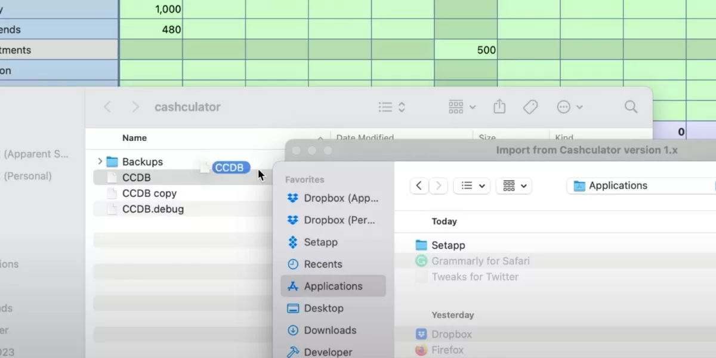Select Applications in the dialog Favorites sidebar
The height and width of the screenshot is (358, 716).
333,286
